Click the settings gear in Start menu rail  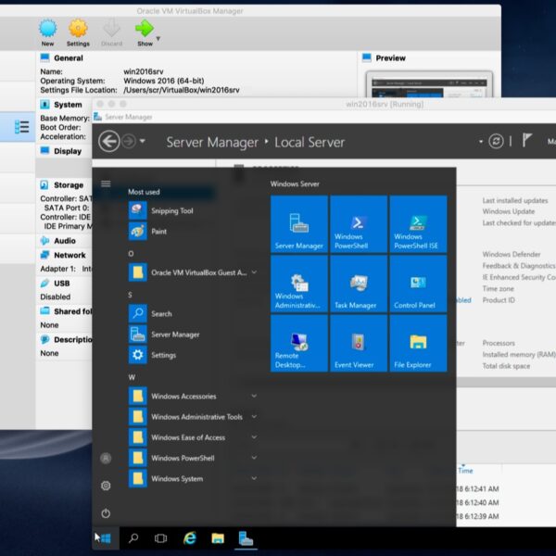tap(106, 486)
